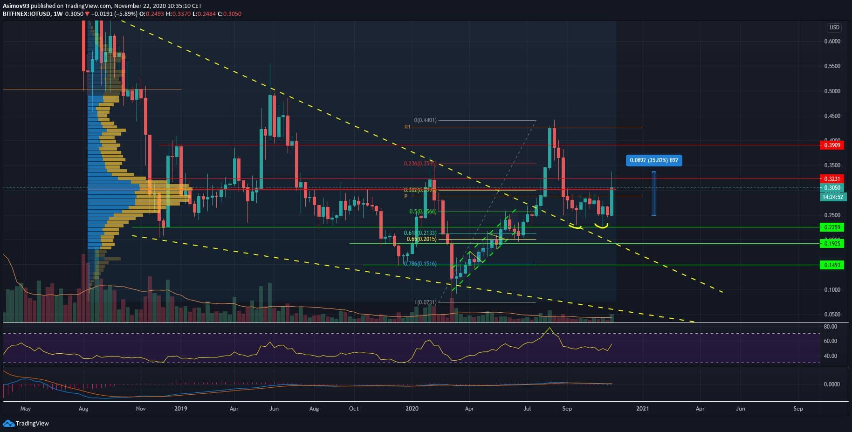
Task: Select the 0.65(0.2015) Fibonacci level label
Action: [x=421, y=239]
